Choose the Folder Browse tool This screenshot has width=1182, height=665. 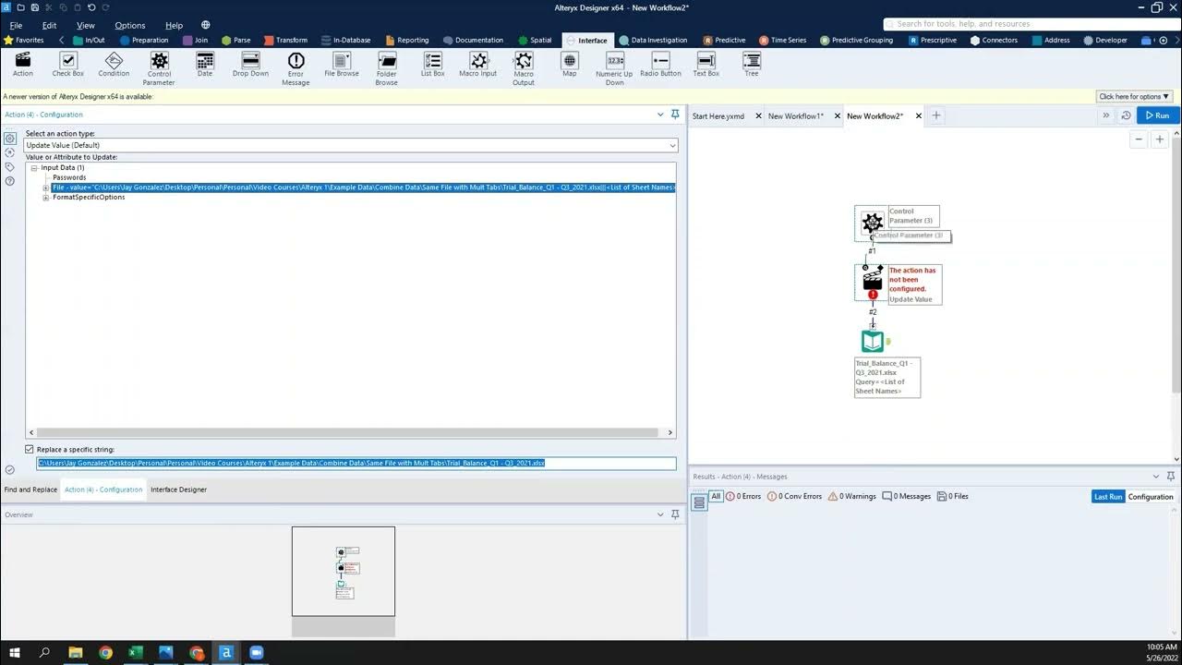pyautogui.click(x=387, y=68)
